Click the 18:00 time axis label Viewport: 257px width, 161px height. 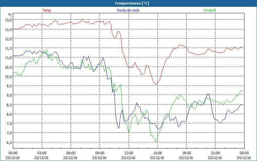point(186,153)
